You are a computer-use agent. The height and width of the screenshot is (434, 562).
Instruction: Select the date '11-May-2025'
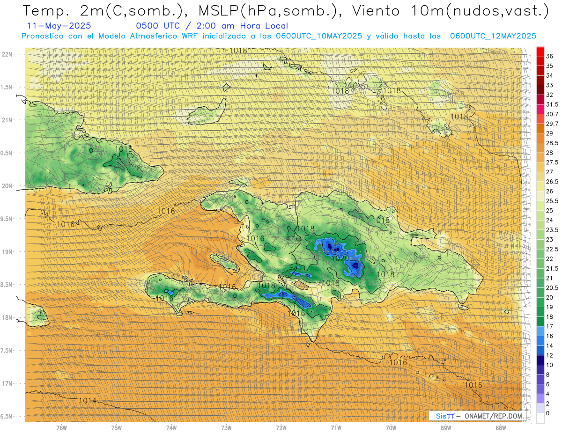[59, 26]
